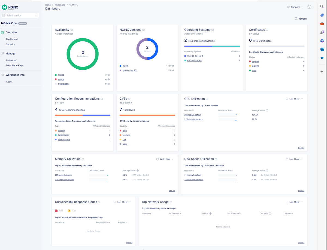Click 220.default-backend in Disk Space Utilization

[194, 180]
